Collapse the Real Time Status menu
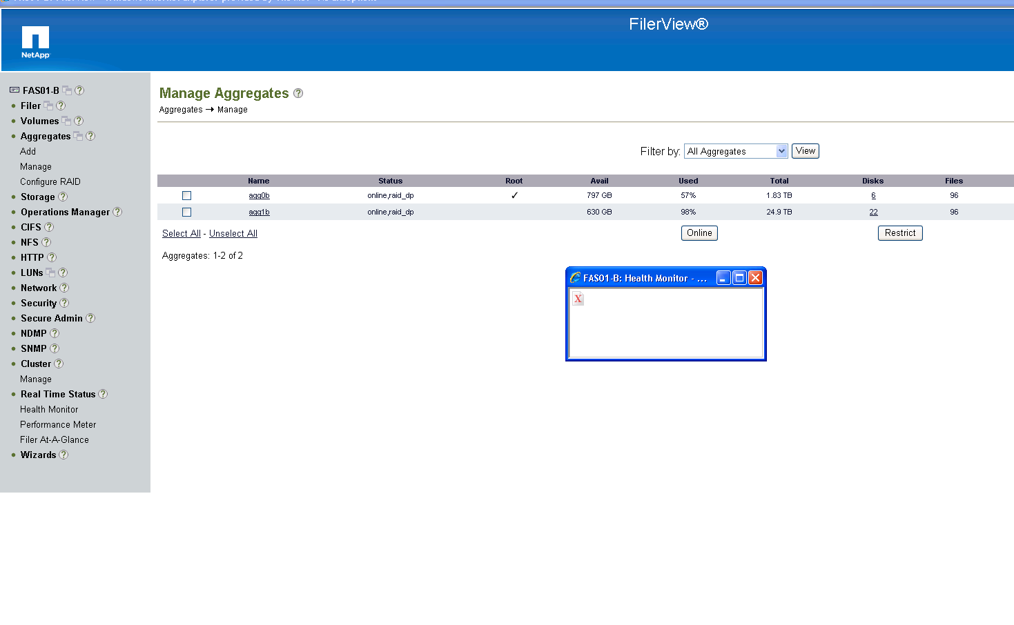Image resolution: width=1014 pixels, height=625 pixels. [58, 394]
